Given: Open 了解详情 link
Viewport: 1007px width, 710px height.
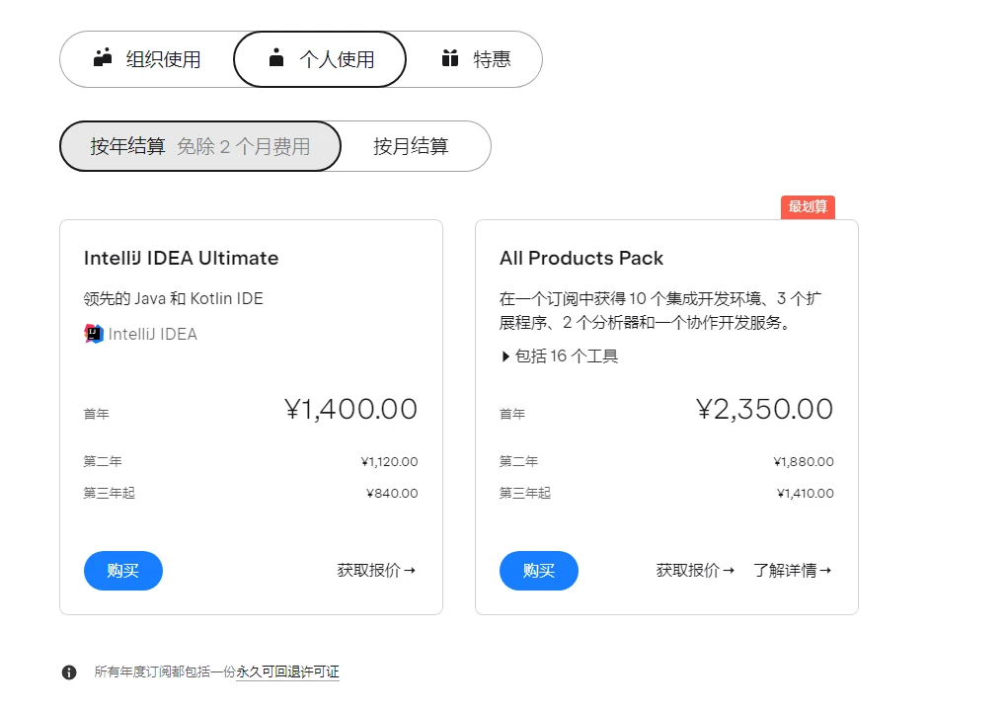Looking at the screenshot, I should [x=792, y=570].
